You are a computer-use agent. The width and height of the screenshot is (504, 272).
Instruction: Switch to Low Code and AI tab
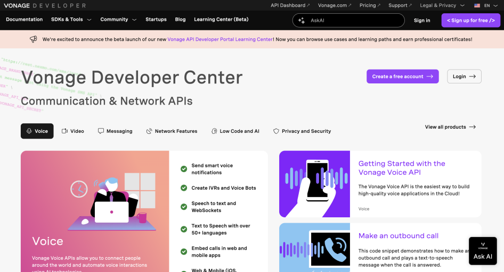click(235, 131)
